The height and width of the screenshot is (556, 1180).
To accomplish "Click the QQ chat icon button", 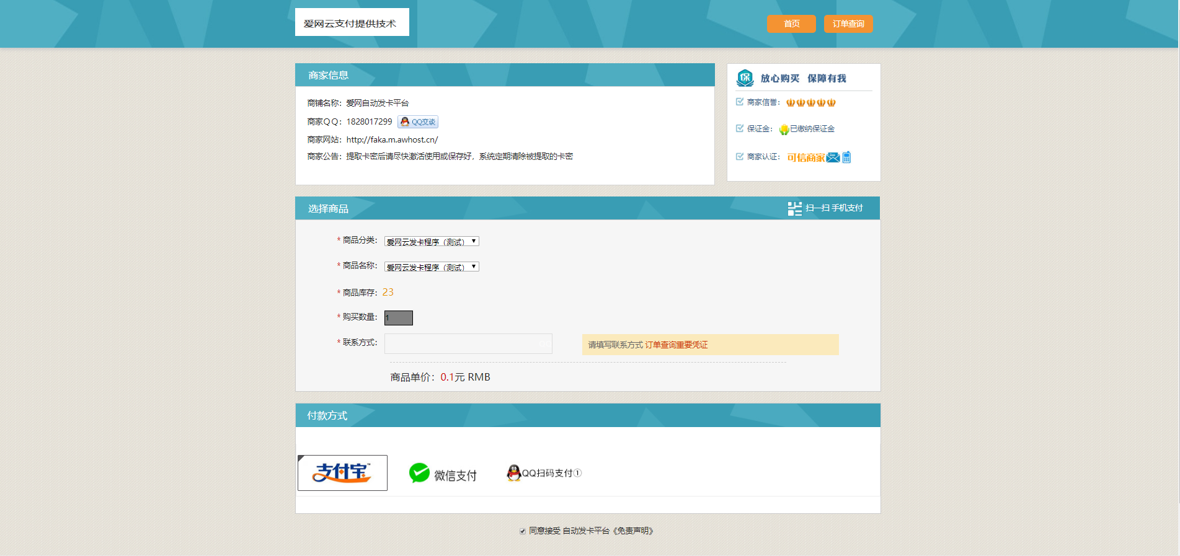I will pos(417,122).
